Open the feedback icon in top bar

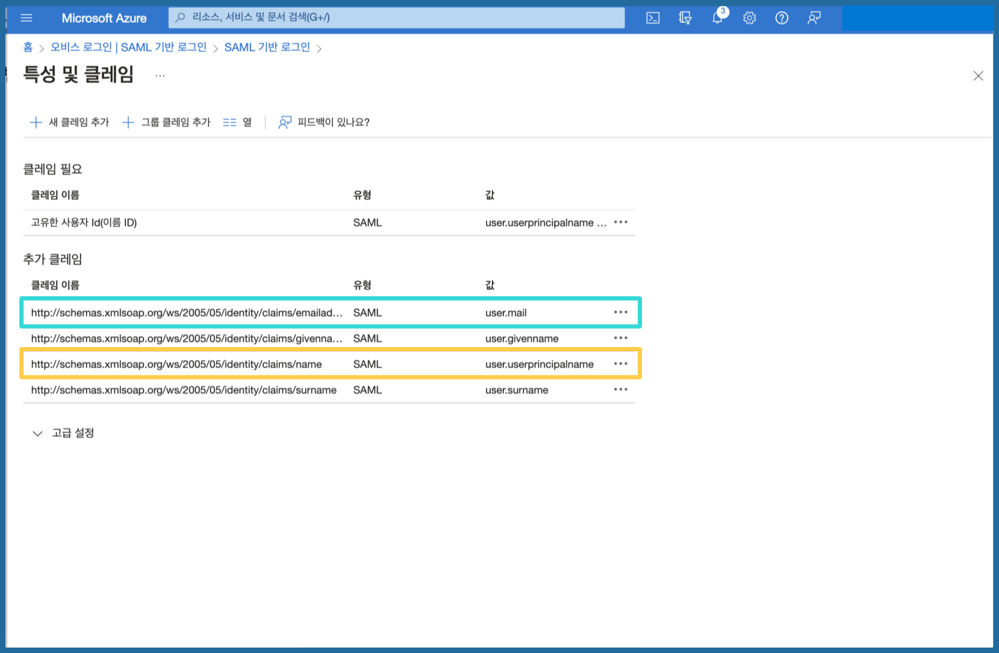(x=814, y=18)
